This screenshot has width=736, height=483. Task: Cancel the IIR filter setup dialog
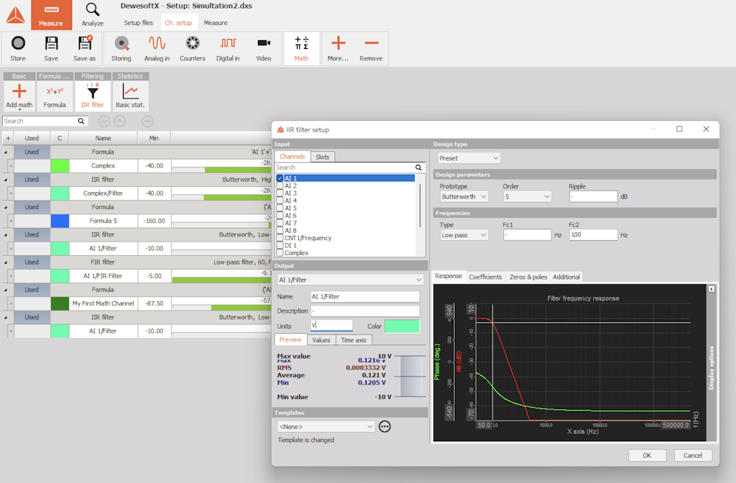[x=694, y=455]
